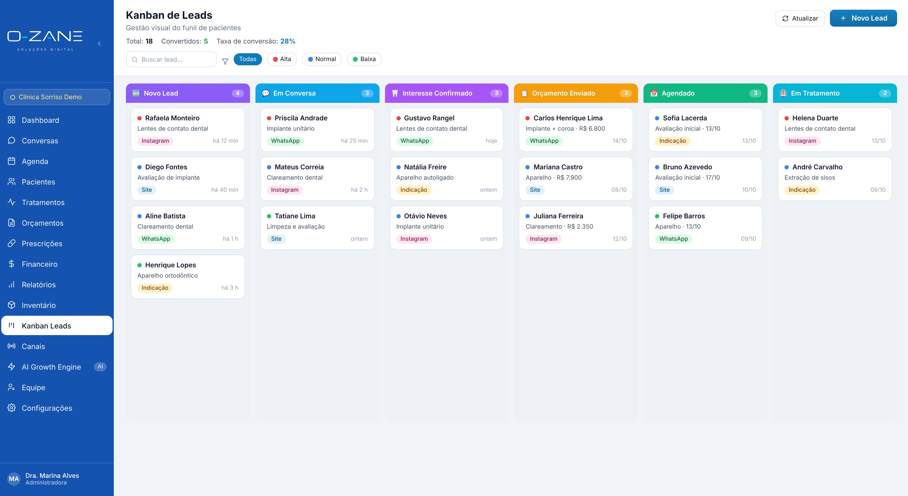
Task: Click the speech bubble icon in Em Conversa
Action: pos(265,93)
